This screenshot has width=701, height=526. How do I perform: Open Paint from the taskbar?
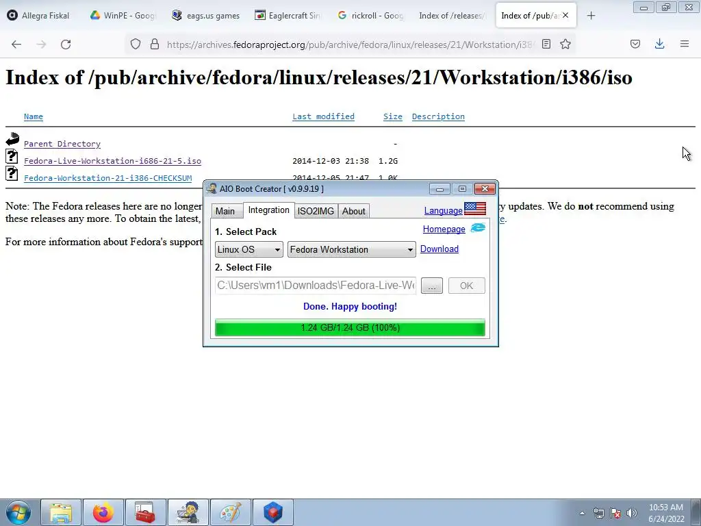point(231,512)
